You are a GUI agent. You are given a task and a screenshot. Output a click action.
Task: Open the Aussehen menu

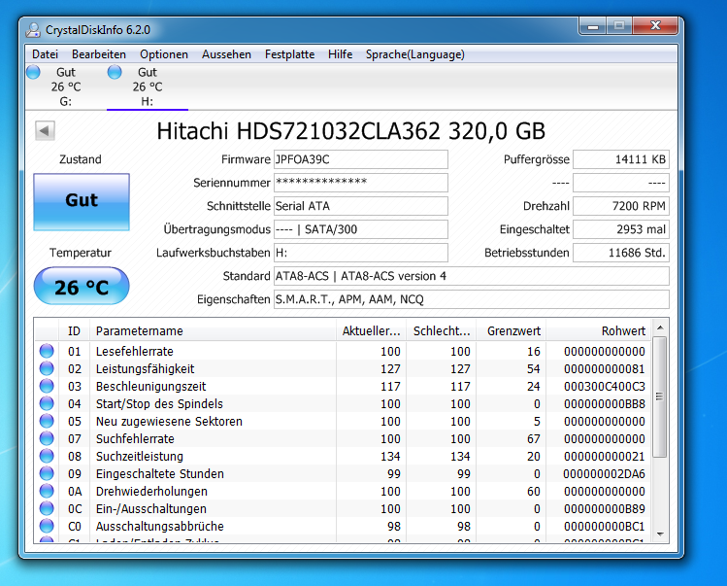[226, 54]
